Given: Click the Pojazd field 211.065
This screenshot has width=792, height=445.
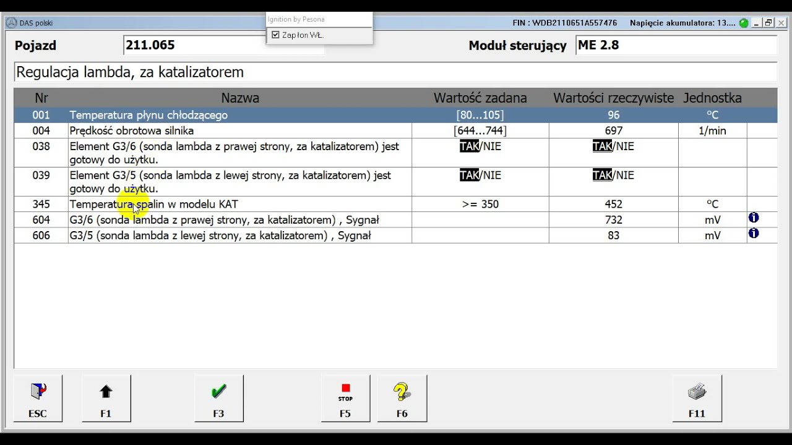Looking at the screenshot, I should (224, 45).
